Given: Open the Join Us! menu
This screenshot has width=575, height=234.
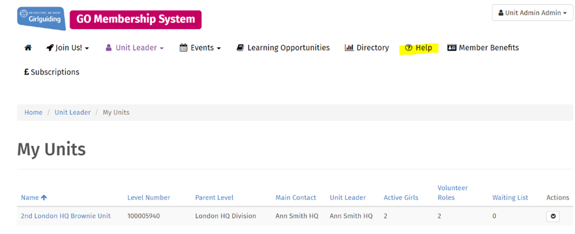Looking at the screenshot, I should pos(68,48).
